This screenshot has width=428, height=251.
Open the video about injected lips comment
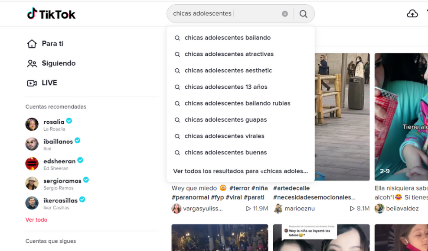(x=321, y=238)
